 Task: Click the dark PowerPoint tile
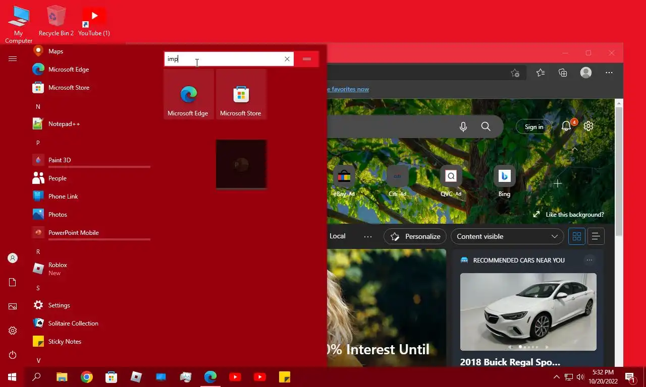click(x=241, y=164)
